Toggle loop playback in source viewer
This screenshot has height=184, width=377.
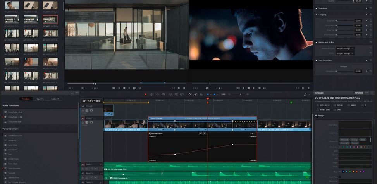[x=140, y=88]
